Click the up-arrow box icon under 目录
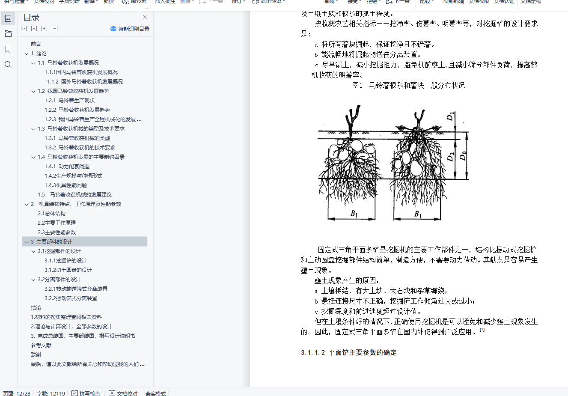568x396 pixels. click(34, 29)
